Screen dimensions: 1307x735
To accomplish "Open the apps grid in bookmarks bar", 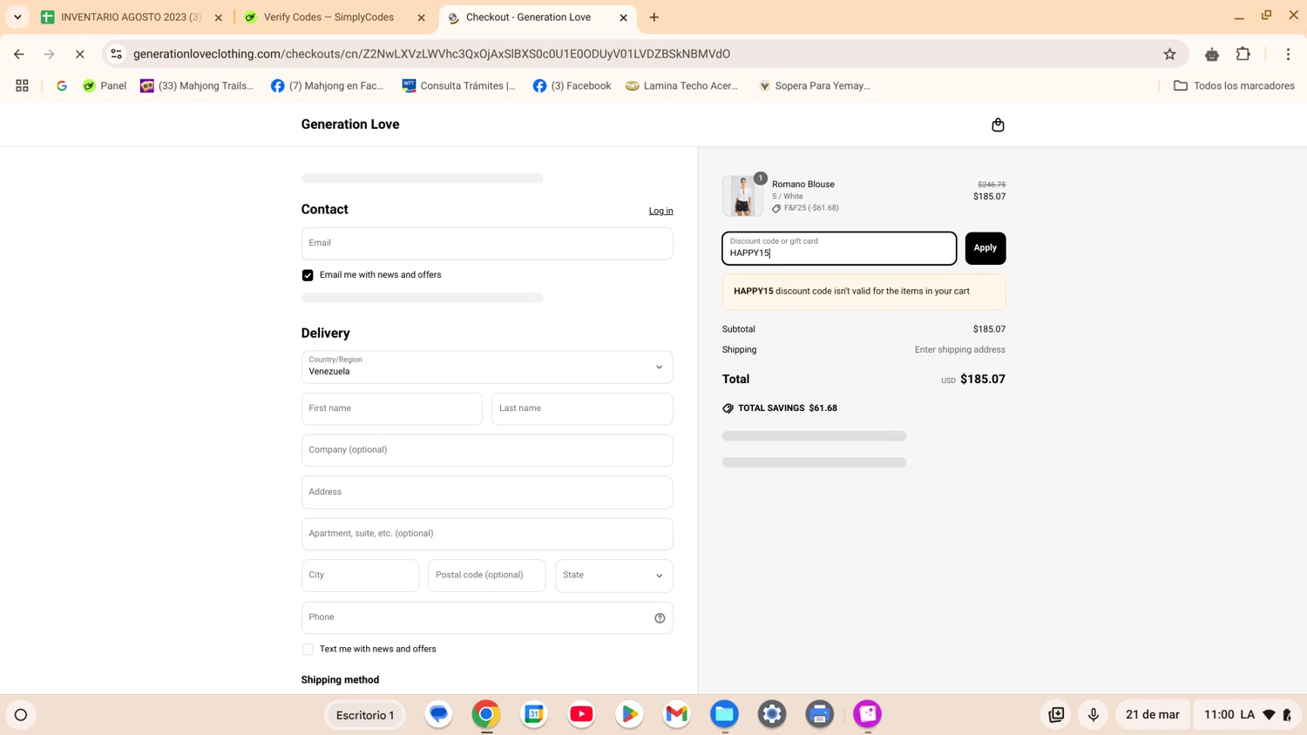I will tap(22, 85).
